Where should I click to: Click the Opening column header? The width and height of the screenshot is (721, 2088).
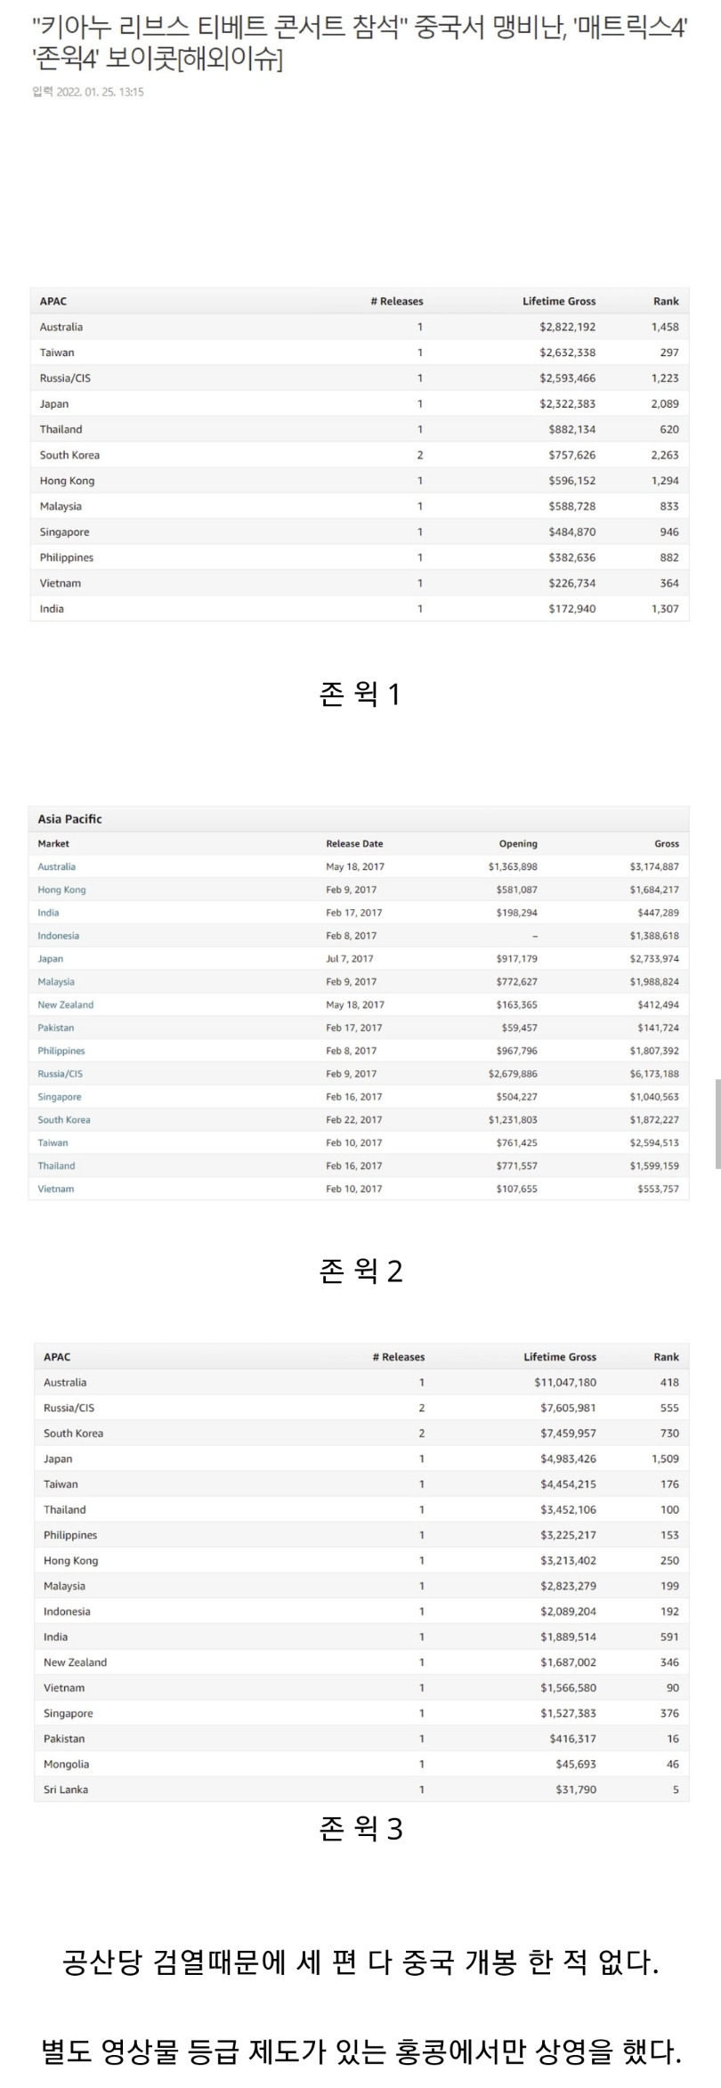coord(517,843)
